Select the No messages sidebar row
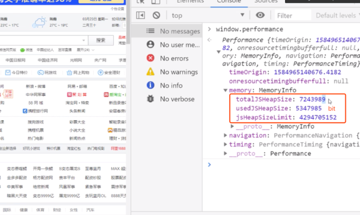The image size is (360, 215). pos(167,31)
